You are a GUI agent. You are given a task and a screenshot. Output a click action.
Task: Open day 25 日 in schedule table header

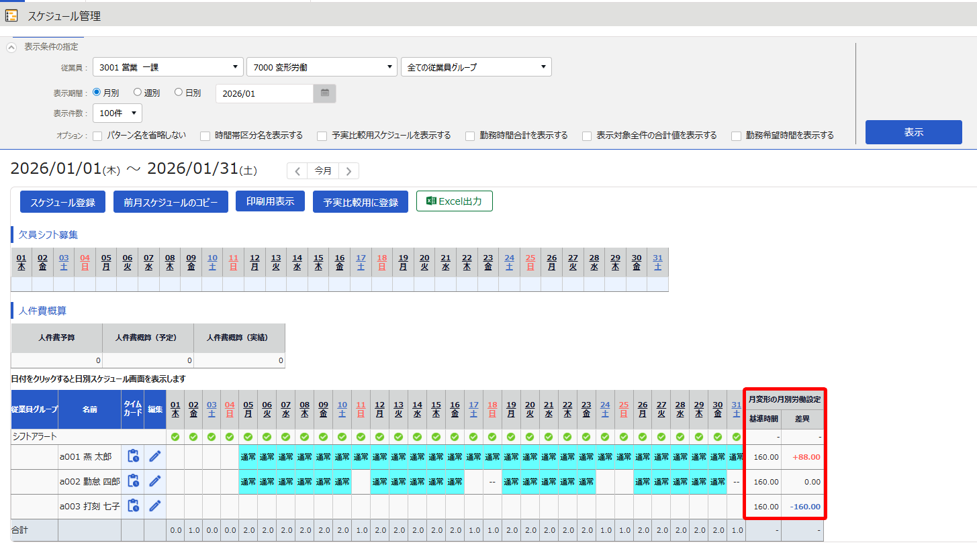point(624,409)
